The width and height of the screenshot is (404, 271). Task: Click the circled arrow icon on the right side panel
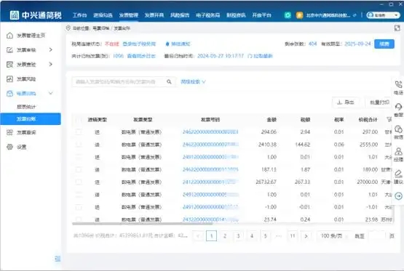click(x=398, y=196)
